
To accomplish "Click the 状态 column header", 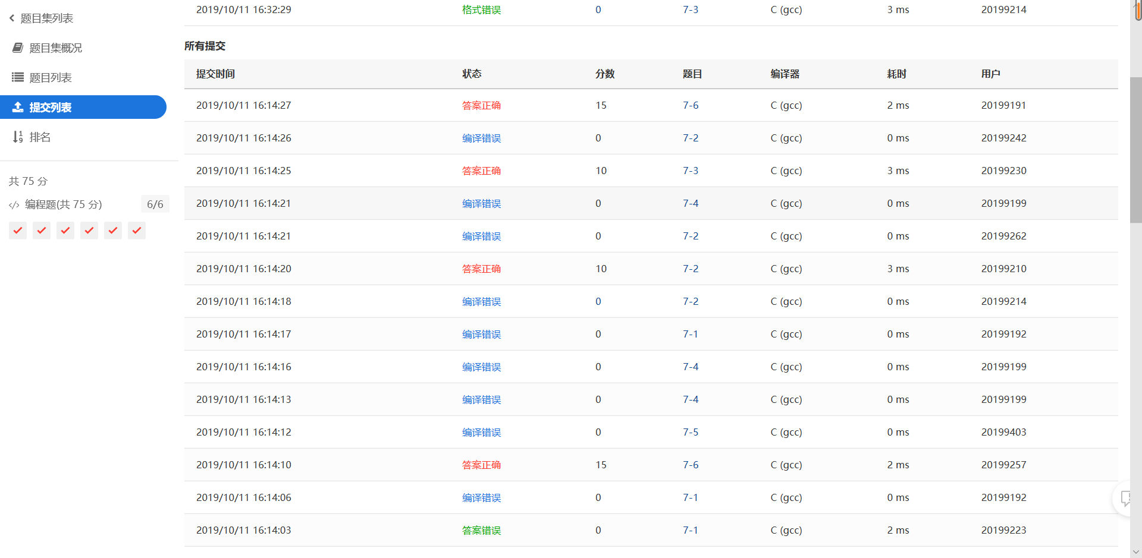I will pyautogui.click(x=472, y=74).
